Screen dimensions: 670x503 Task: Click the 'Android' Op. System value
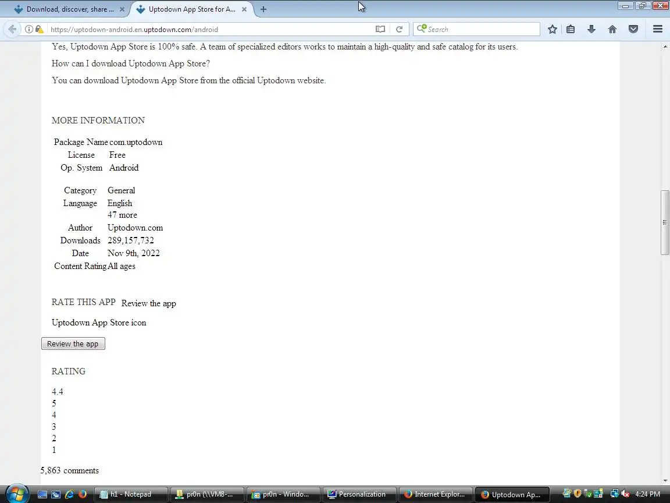[124, 168]
